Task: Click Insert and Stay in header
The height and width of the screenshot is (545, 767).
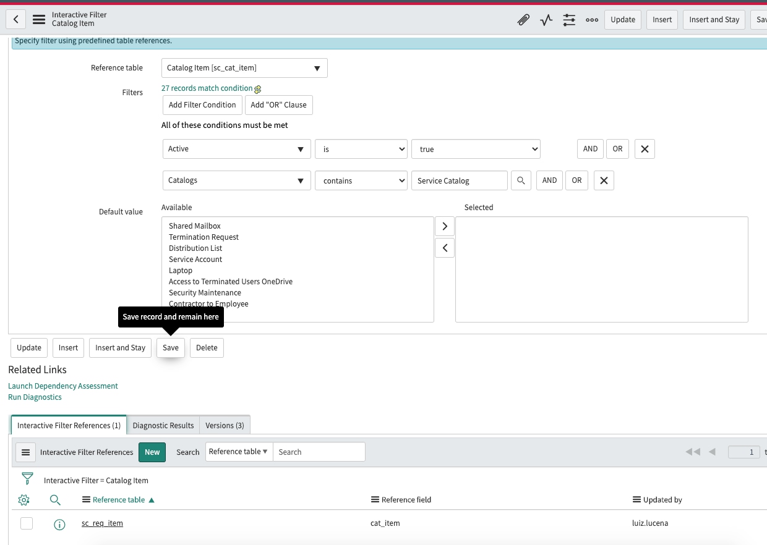Action: 714,20
